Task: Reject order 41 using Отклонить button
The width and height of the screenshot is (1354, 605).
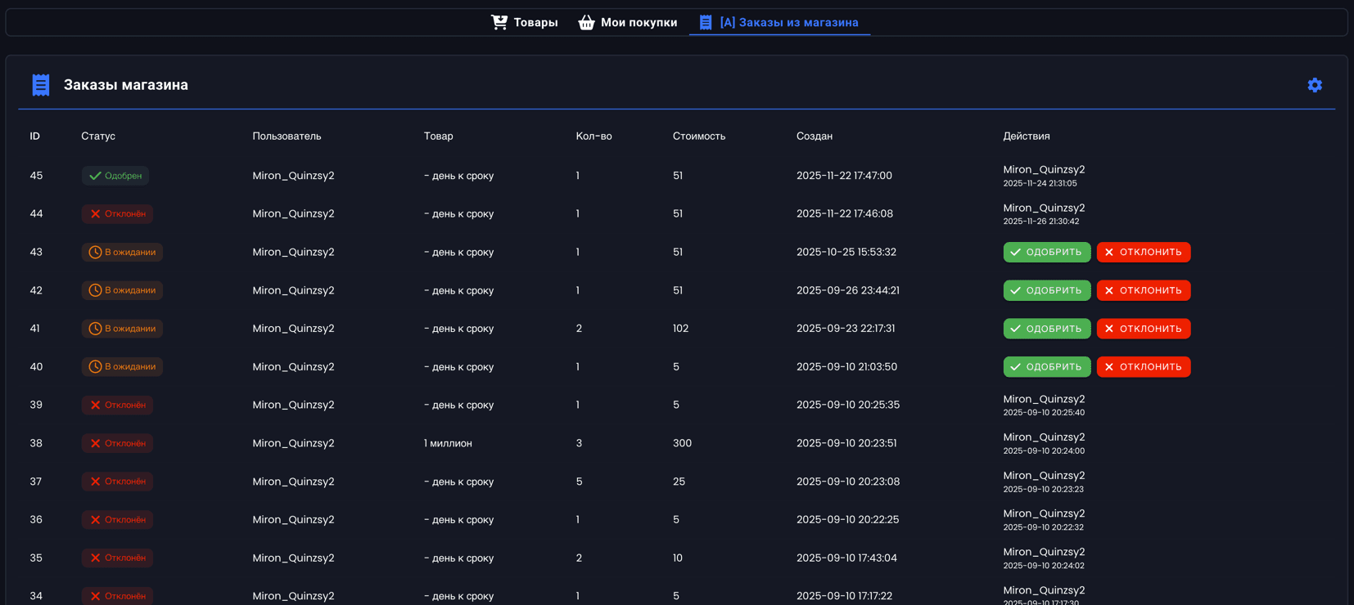Action: point(1143,329)
